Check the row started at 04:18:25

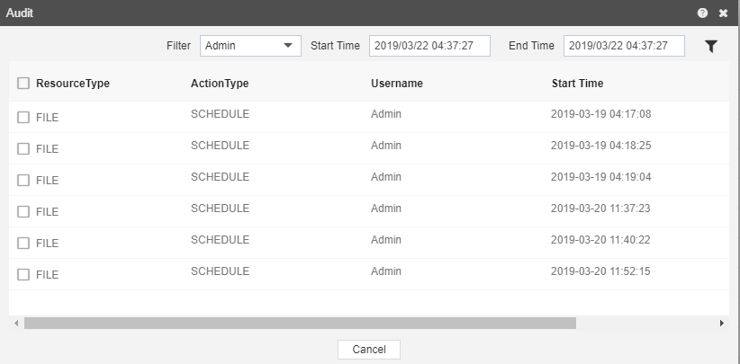pyautogui.click(x=23, y=149)
